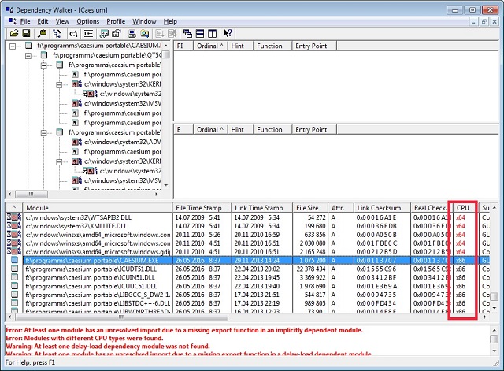The height and width of the screenshot is (371, 504).
Task: Click the module icon of ICUUC51.DLL row
Action: coord(14,285)
